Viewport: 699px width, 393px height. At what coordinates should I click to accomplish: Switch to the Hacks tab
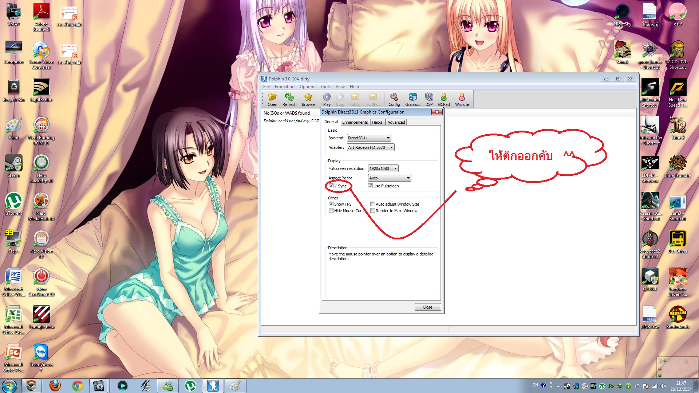coord(377,122)
